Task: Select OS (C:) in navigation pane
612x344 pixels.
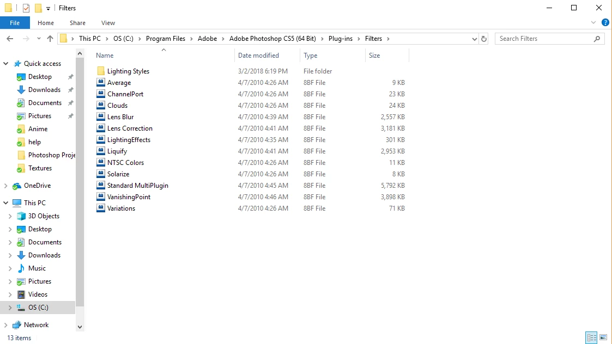Action: [38, 308]
